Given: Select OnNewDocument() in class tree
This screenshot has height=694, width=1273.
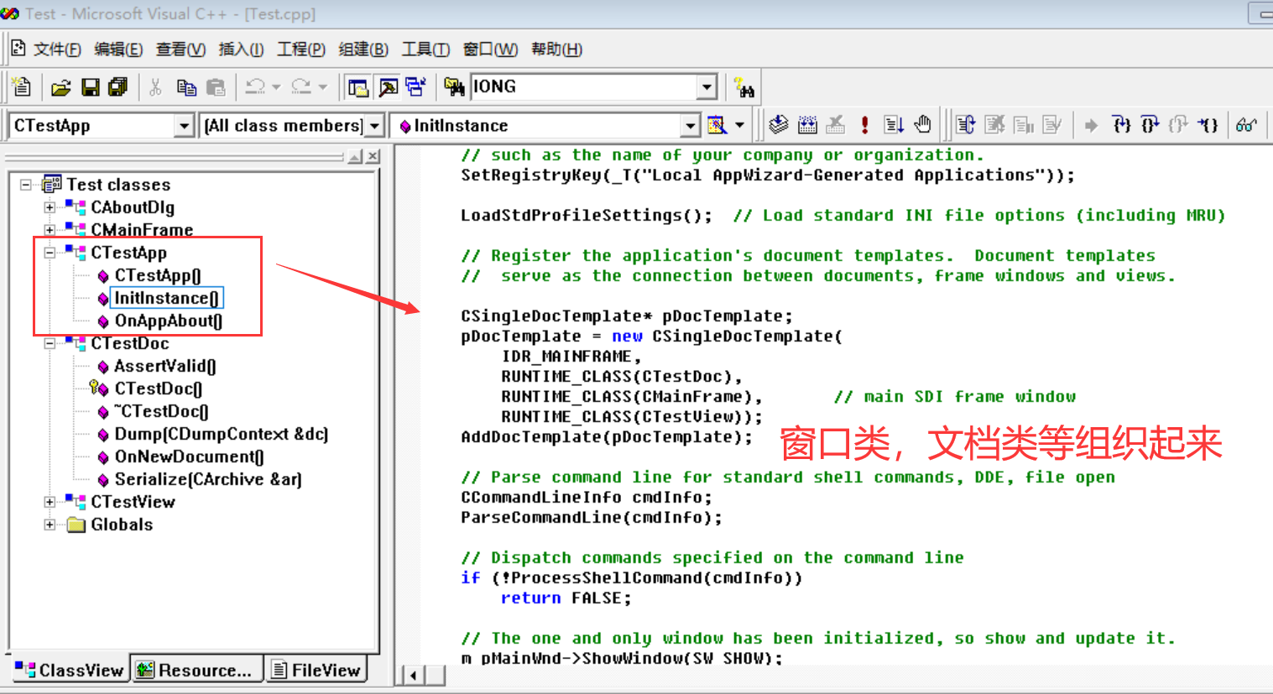Looking at the screenshot, I should (189, 457).
